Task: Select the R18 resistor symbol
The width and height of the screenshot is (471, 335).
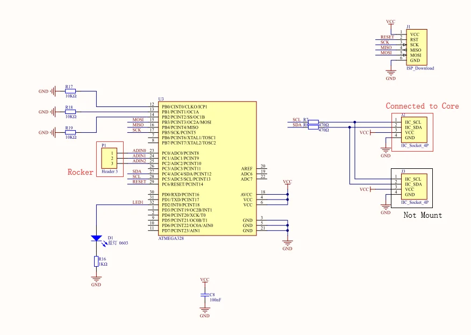Action: click(x=70, y=112)
